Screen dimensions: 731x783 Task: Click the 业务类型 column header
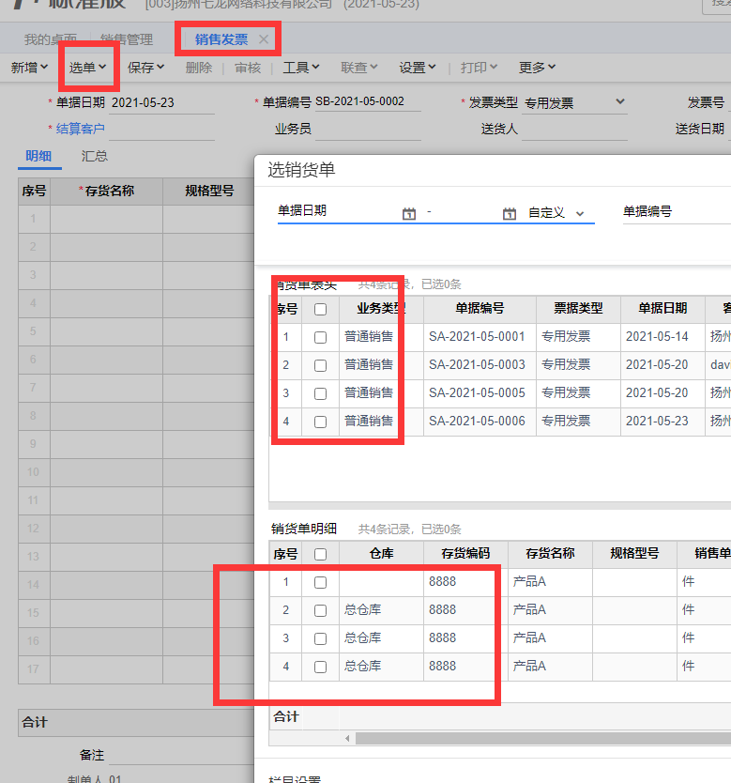click(381, 309)
